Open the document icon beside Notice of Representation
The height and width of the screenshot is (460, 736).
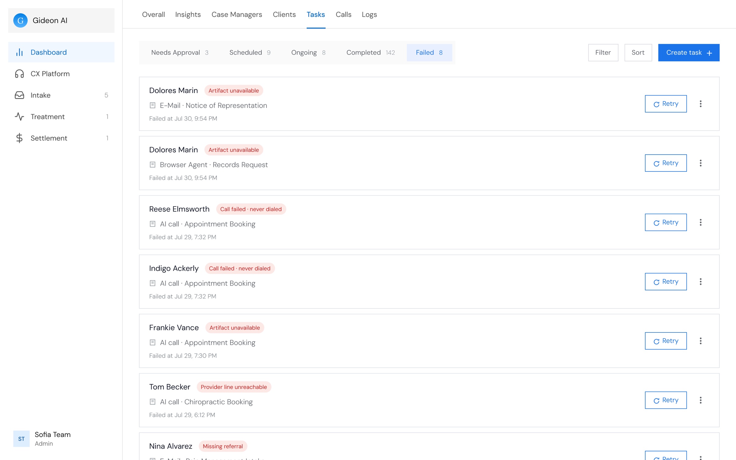click(152, 105)
